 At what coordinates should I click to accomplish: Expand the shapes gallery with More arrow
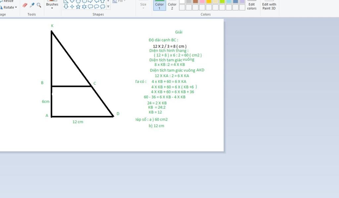(108, 7)
